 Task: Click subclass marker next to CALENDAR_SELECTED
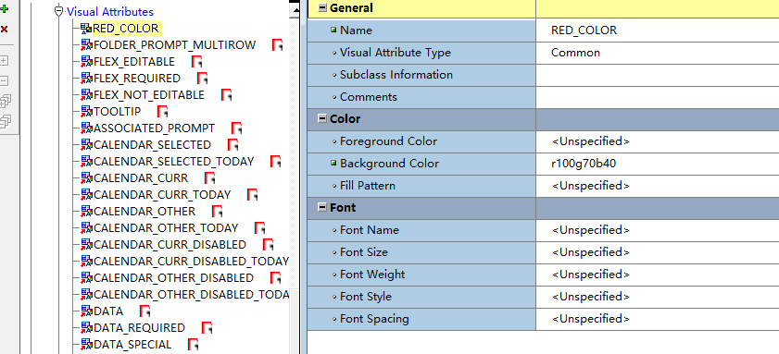pos(232,145)
